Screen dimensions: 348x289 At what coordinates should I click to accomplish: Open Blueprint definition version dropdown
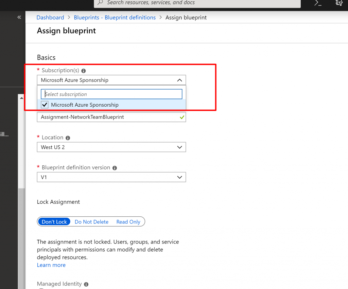179,177
